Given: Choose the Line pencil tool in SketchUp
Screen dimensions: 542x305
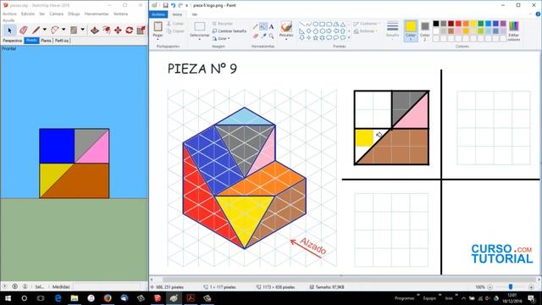Looking at the screenshot, I should [36, 30].
